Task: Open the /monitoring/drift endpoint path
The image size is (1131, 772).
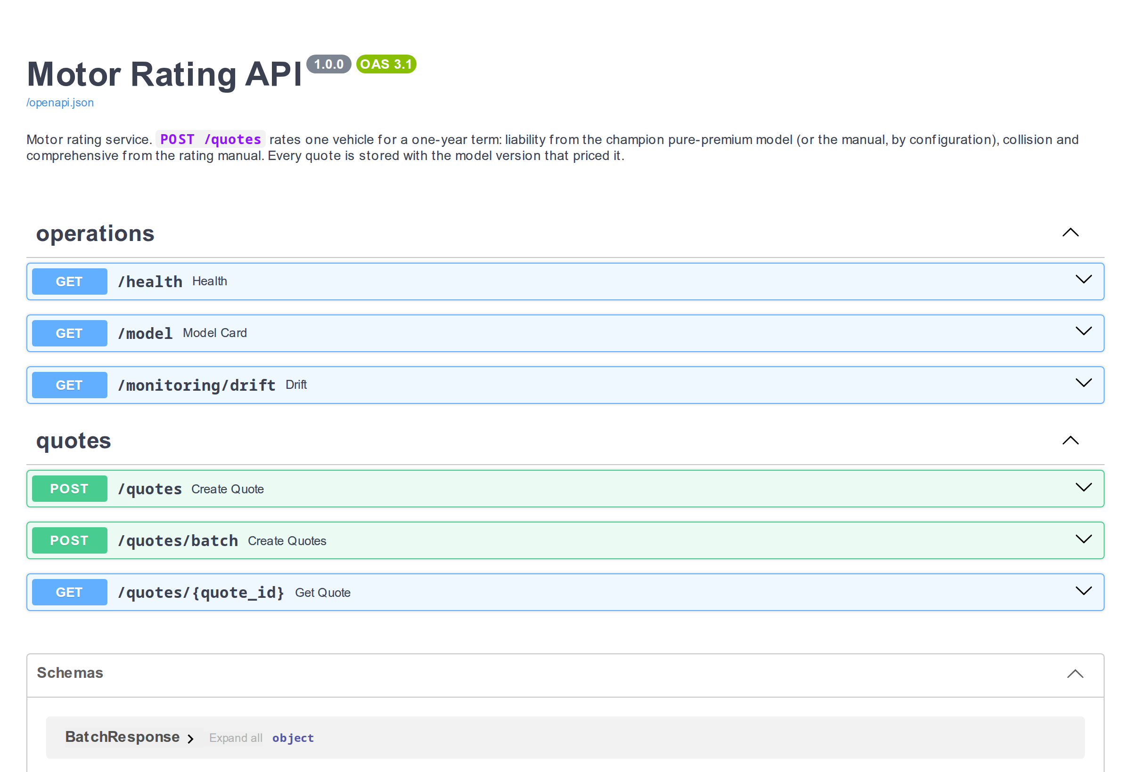Action: (x=197, y=386)
